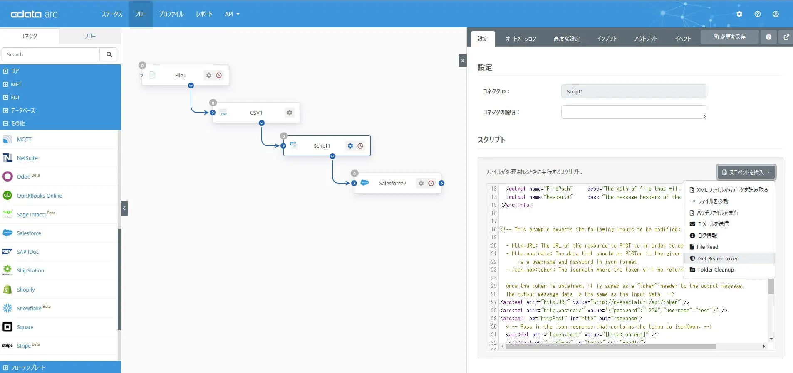Open the help icon in top header

[x=758, y=14]
